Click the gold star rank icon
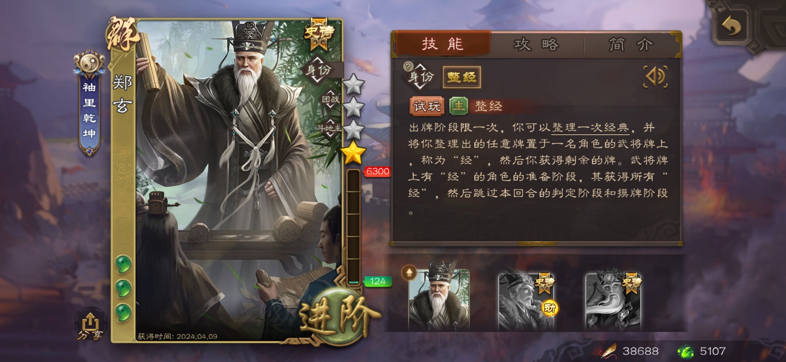The height and width of the screenshot is (362, 786). click(352, 153)
